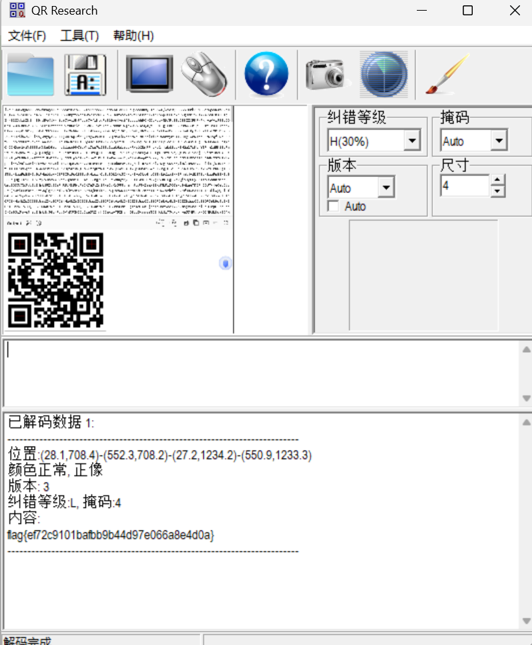Open file with the folder icon

(31, 75)
